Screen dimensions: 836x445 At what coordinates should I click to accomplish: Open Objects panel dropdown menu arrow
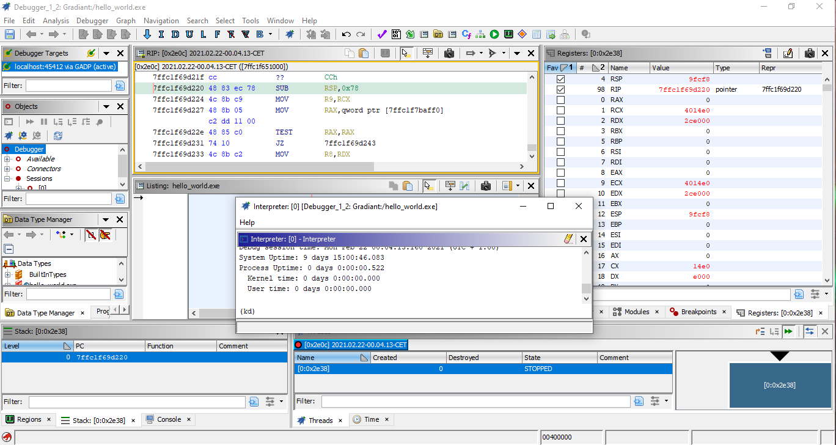tap(106, 106)
